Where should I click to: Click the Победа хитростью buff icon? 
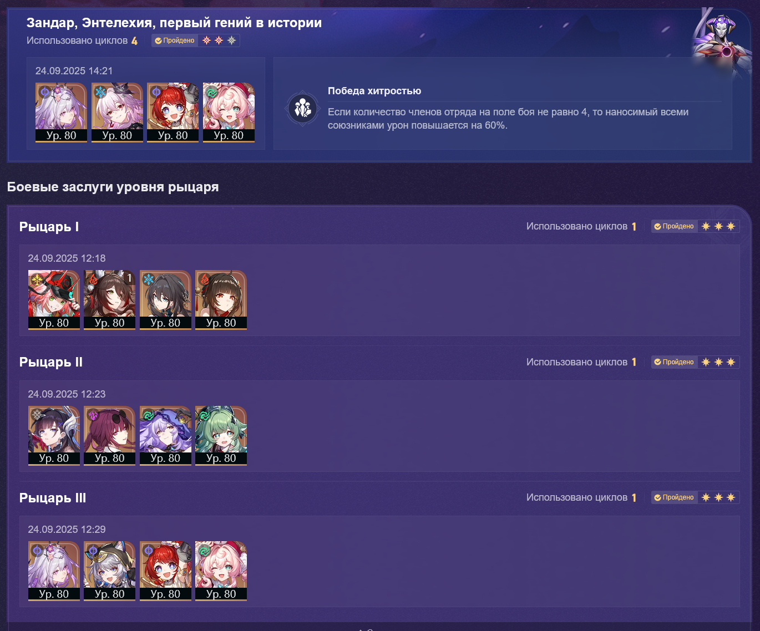(302, 108)
